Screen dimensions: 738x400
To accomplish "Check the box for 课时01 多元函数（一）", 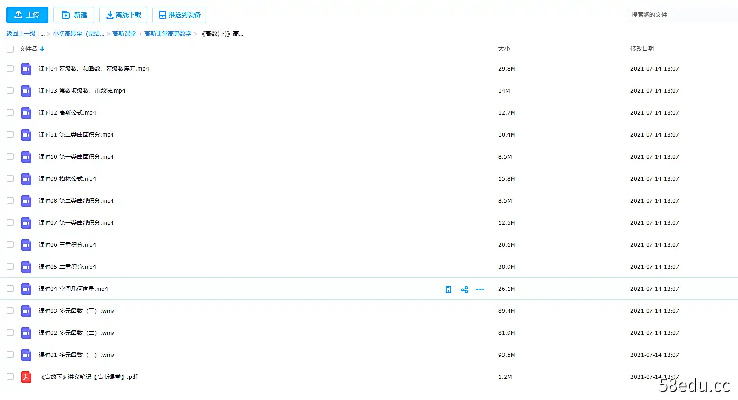I will pos(10,355).
